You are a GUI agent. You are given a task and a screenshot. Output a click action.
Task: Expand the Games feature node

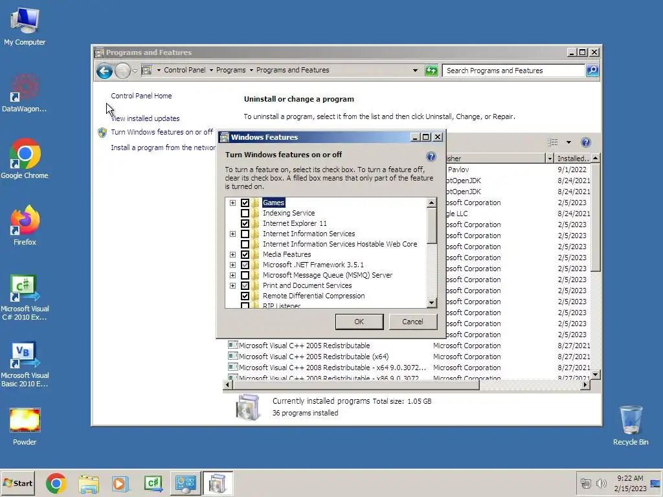coord(232,203)
